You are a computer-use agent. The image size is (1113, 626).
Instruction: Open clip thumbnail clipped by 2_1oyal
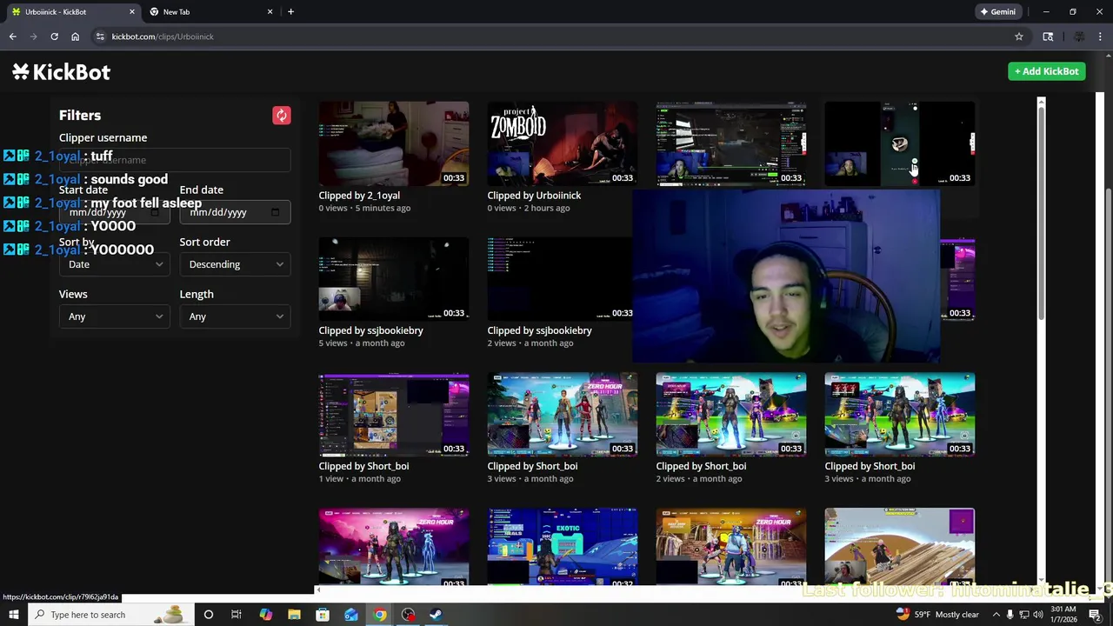[394, 143]
